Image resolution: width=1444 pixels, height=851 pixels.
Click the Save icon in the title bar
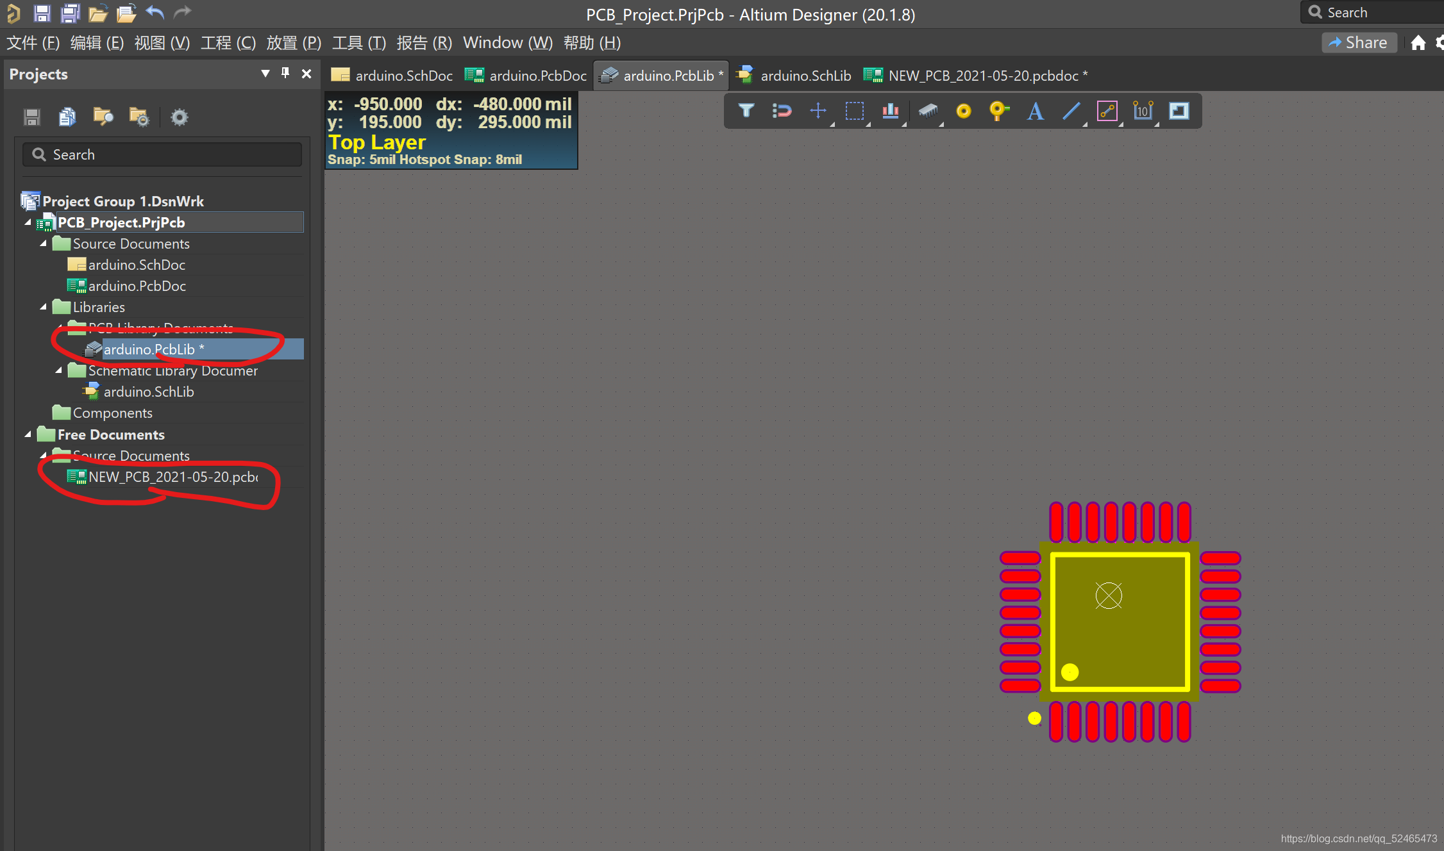point(42,13)
